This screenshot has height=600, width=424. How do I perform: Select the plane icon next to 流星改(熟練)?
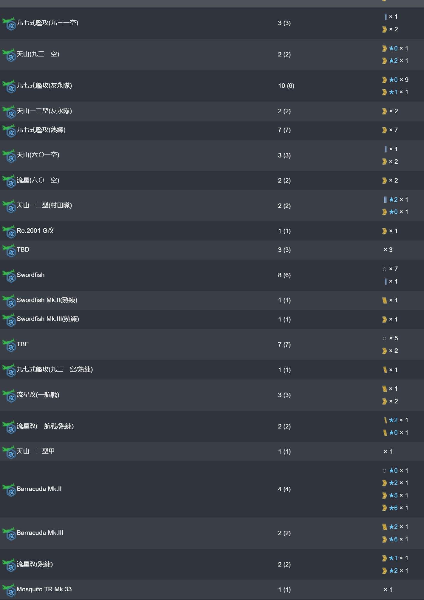pyautogui.click(x=9, y=565)
